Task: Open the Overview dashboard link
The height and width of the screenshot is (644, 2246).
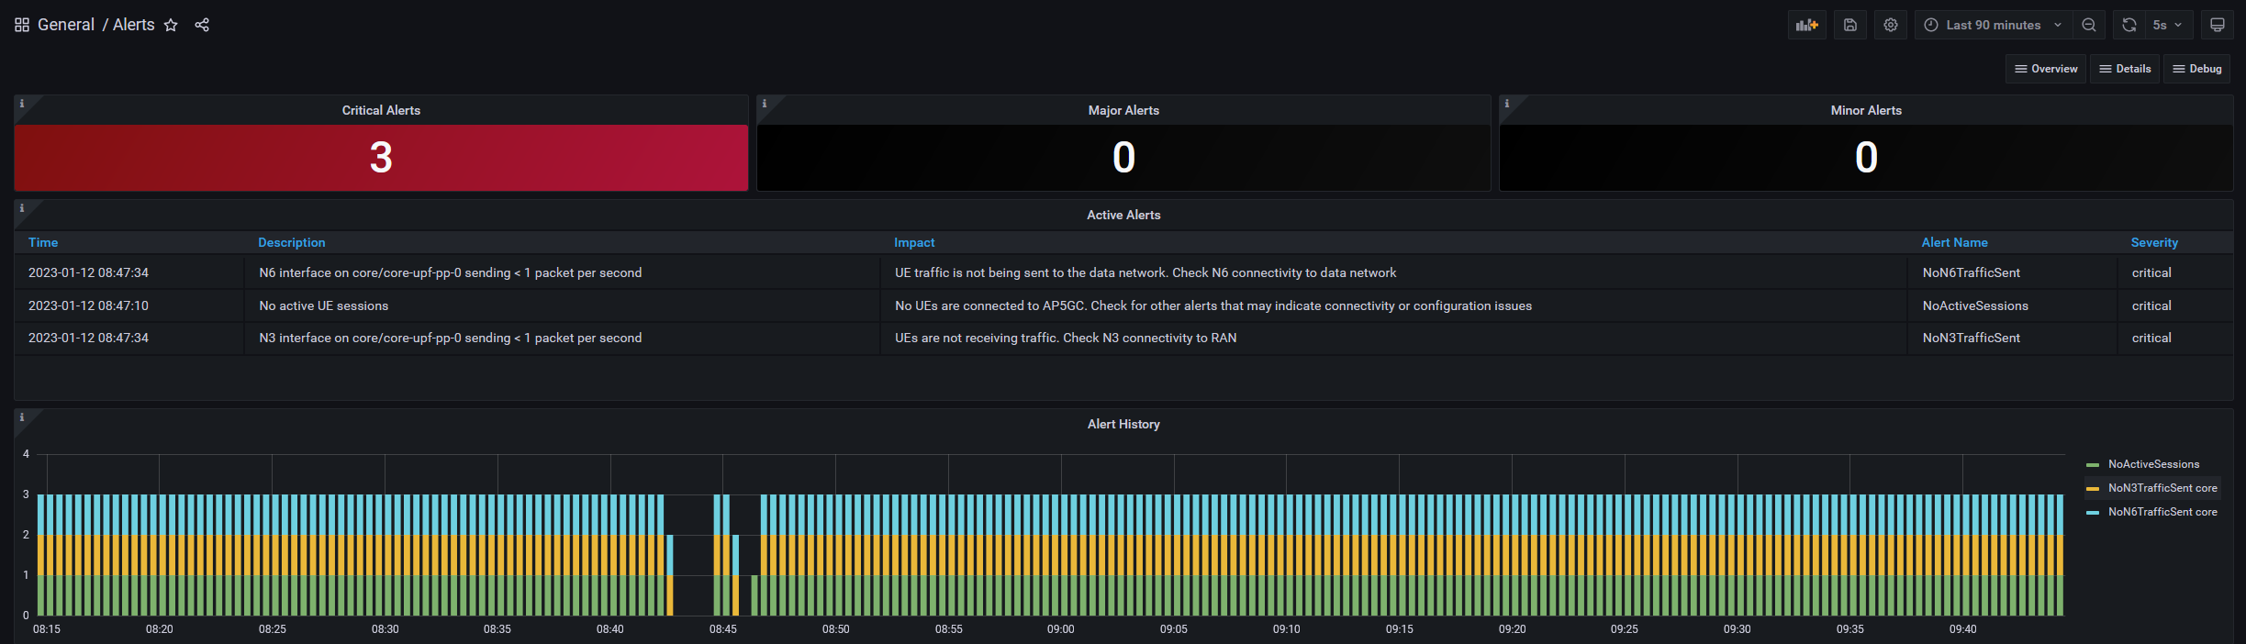Action: click(x=2046, y=69)
